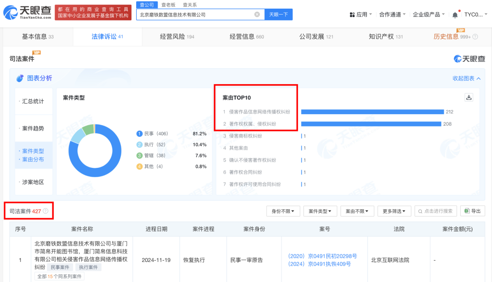The width and height of the screenshot is (492, 282).
Task: Click the 民事案件 tag
Action: click(60, 267)
